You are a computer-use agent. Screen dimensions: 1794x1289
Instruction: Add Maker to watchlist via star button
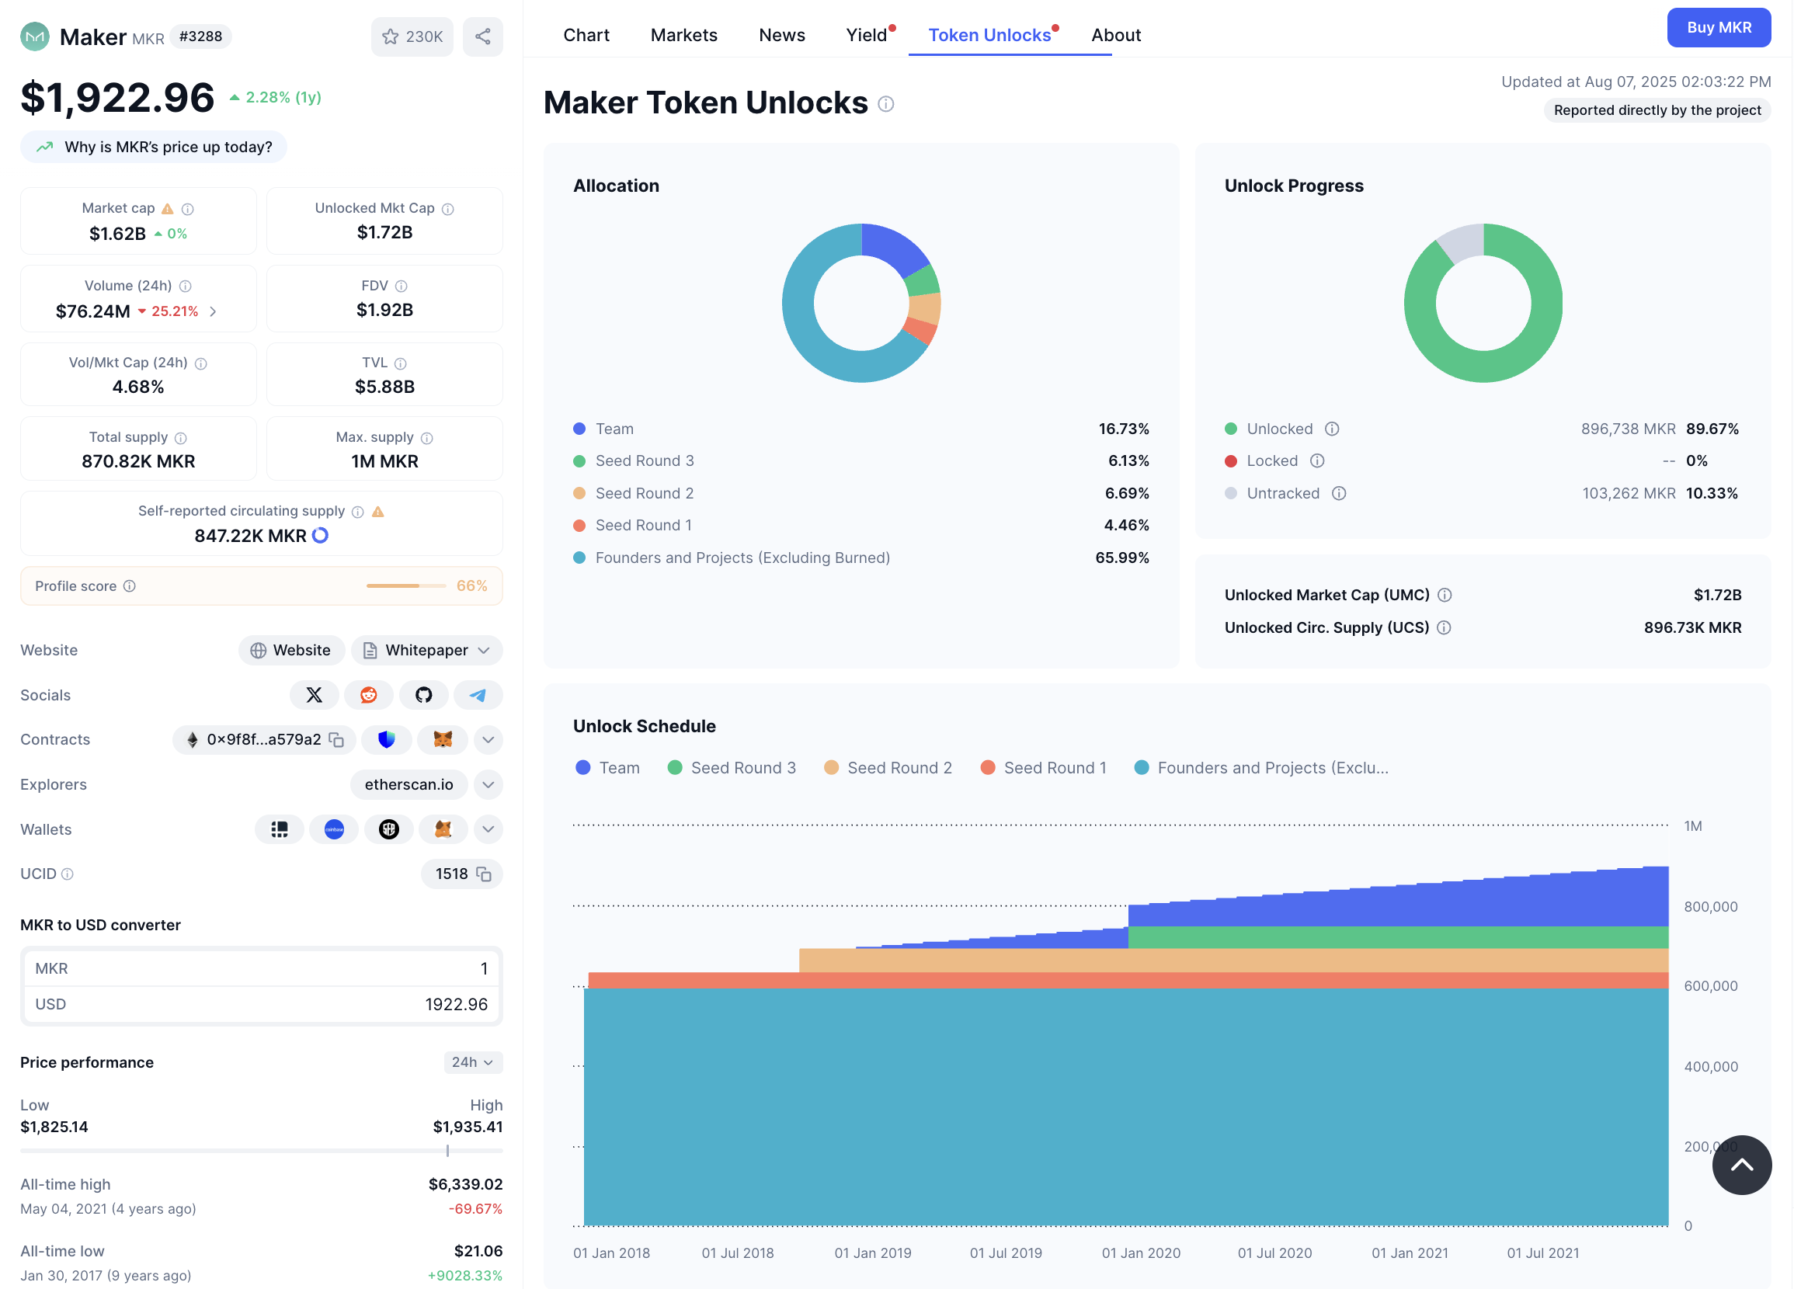point(412,36)
